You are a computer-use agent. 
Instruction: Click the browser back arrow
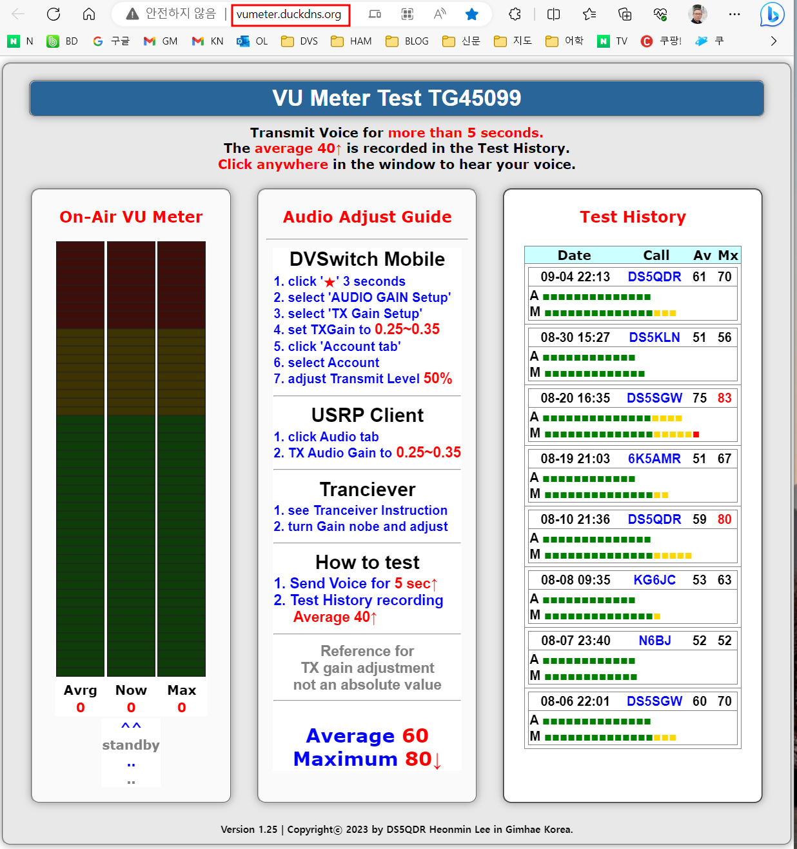tap(18, 14)
